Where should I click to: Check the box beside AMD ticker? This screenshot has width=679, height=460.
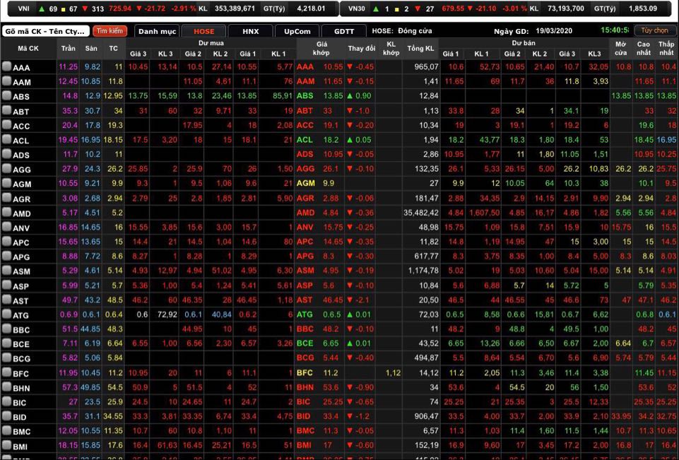click(6, 213)
